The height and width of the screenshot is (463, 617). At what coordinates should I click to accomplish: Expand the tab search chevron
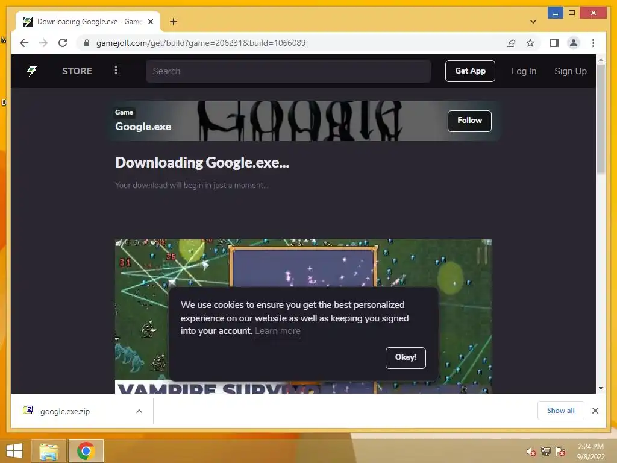(533, 22)
